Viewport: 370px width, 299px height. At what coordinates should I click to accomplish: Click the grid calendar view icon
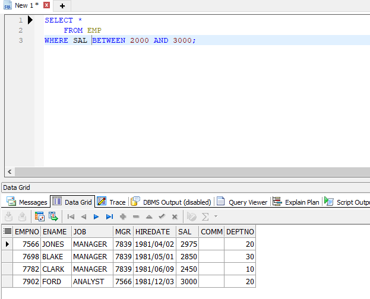coord(40,217)
